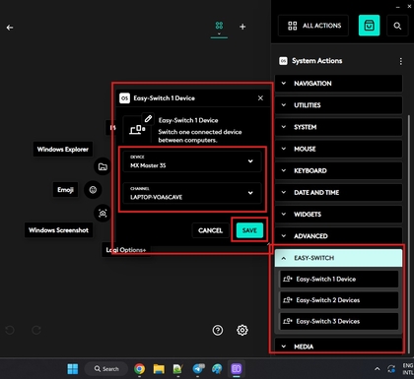Collapse the EASY-SWITCH category
The image size is (414, 379).
coord(338,258)
